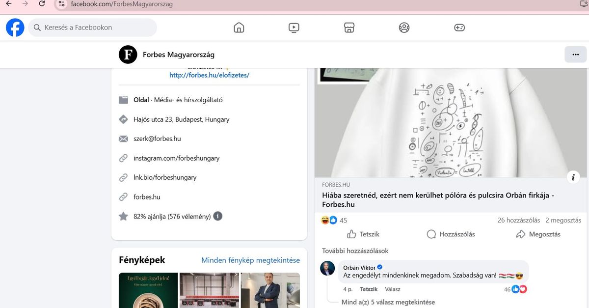Click the verified badge next to Orbán Viktor
This screenshot has height=308, width=589.
tap(379, 267)
